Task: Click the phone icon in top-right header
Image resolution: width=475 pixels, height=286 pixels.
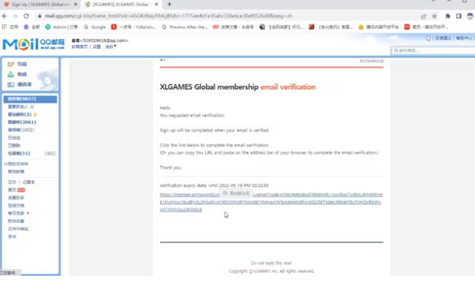Action: [428, 38]
